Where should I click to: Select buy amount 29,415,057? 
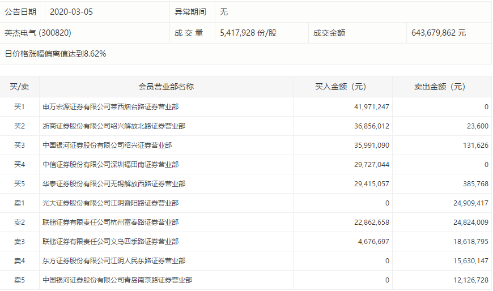point(372,184)
